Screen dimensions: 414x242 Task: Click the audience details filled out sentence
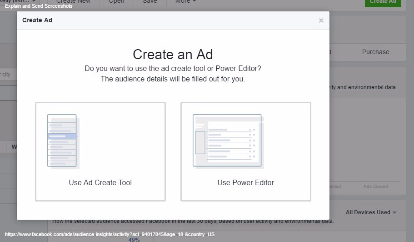point(173,79)
